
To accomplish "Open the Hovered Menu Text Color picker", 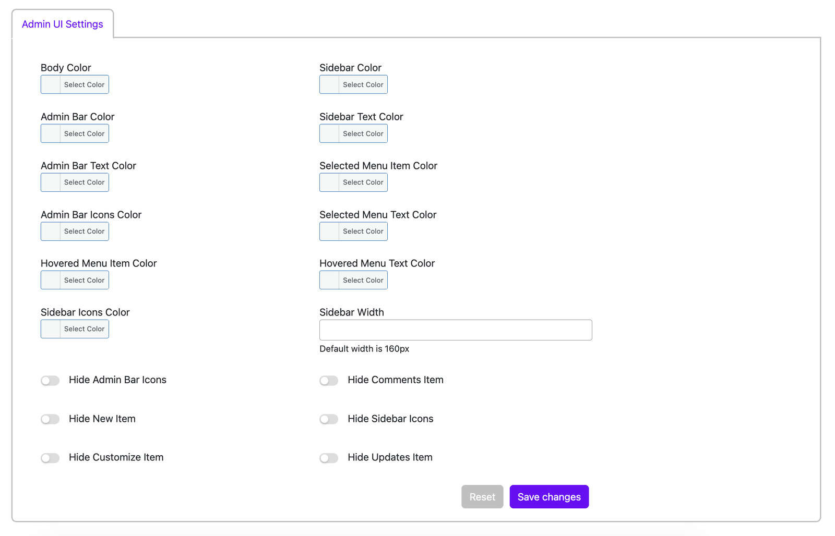I will tap(353, 280).
